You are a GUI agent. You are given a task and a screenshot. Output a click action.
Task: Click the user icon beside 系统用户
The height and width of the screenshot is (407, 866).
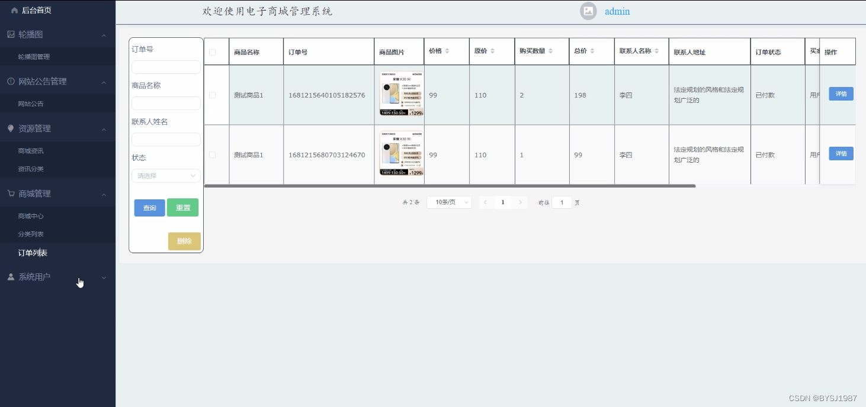pyautogui.click(x=11, y=277)
